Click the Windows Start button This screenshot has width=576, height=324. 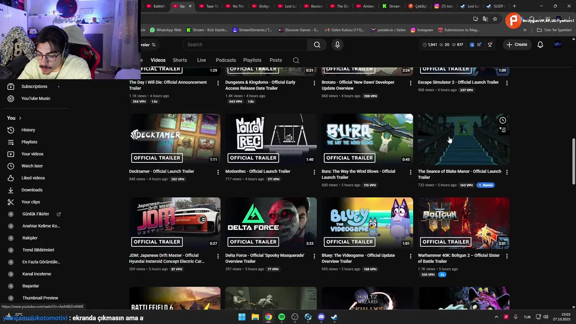click(242, 317)
